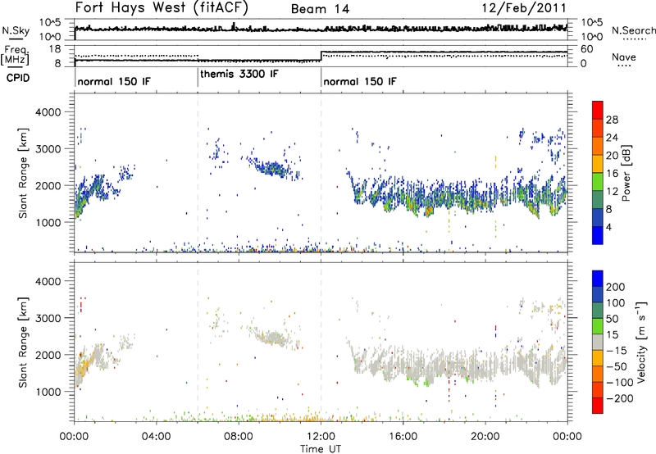Click the 16 tick on Power scale
The height and width of the screenshot is (454, 656).
pyautogui.click(x=612, y=174)
